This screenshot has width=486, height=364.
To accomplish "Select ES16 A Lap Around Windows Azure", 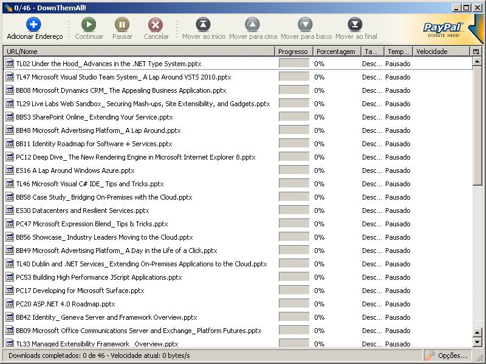I will 238,170.
